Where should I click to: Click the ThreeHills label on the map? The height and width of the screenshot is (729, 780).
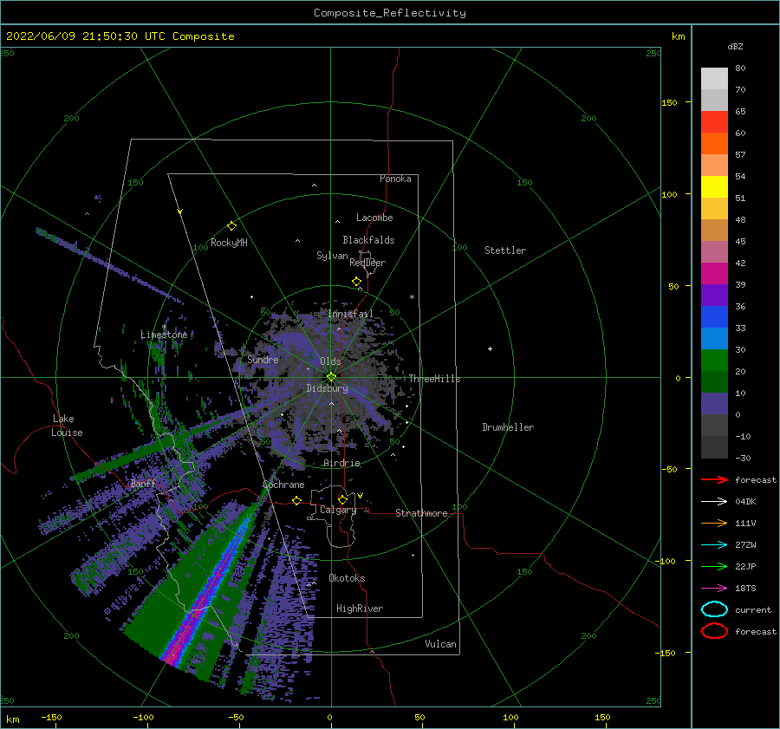(434, 379)
